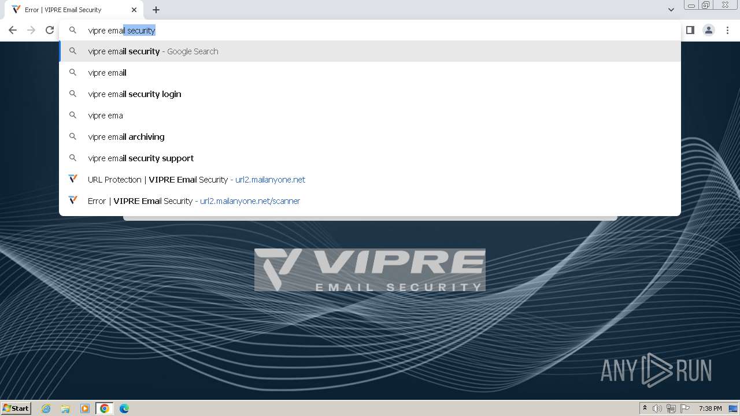Screen dimensions: 740x416
Task: Click search icon beside 'vipre email security login'
Action: [73, 94]
